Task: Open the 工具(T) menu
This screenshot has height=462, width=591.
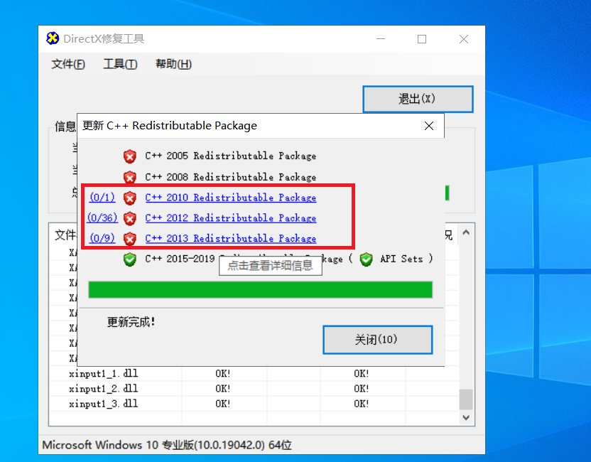Action: (120, 64)
